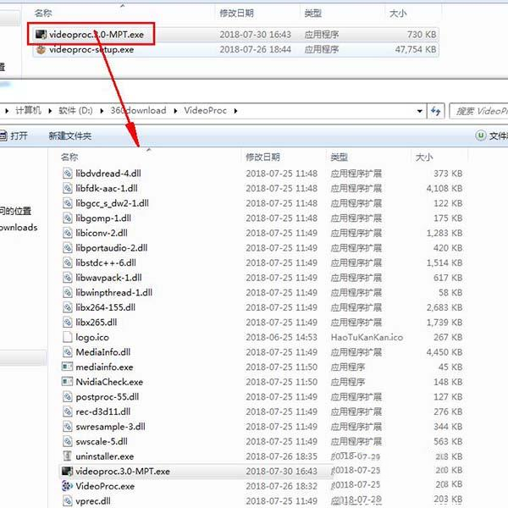508x508 pixels.
Task: Select the uninstaller.exe file icon
Action: coord(69,456)
